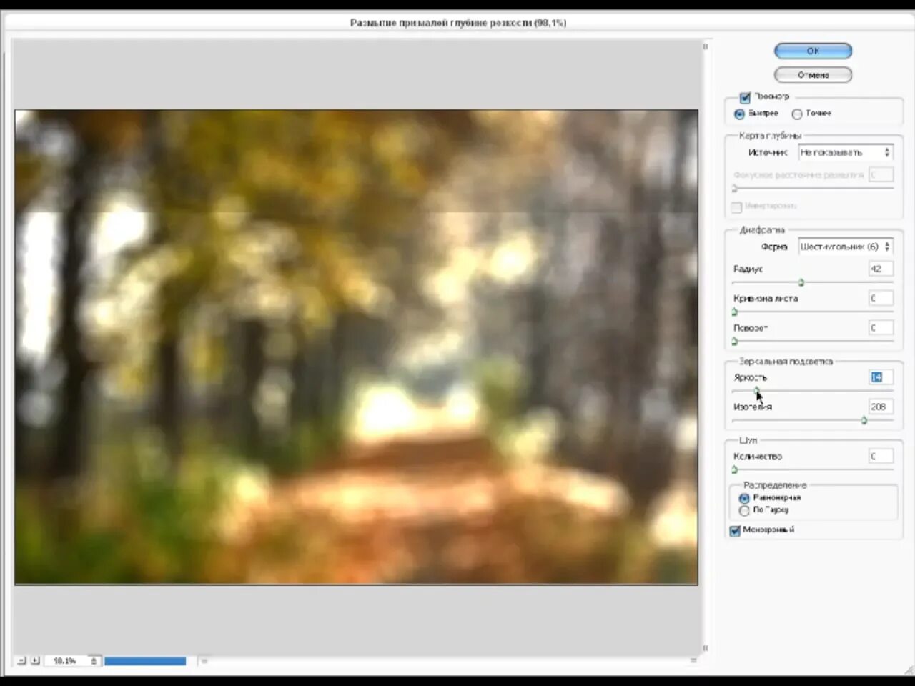Click the Количество noise slider handle
The image size is (915, 686).
point(734,470)
